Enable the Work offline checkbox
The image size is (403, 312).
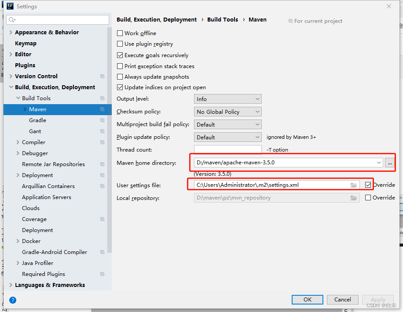pos(120,33)
